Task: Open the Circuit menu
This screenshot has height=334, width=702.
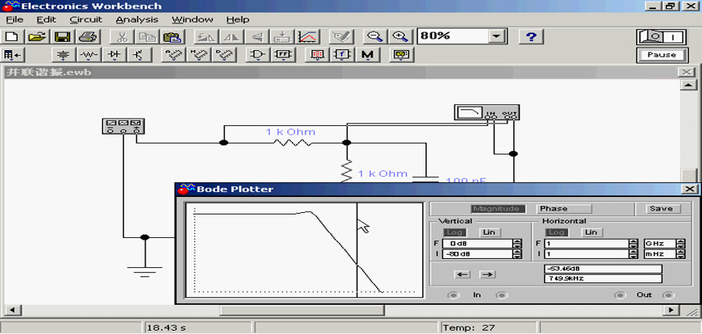Action: (86, 20)
